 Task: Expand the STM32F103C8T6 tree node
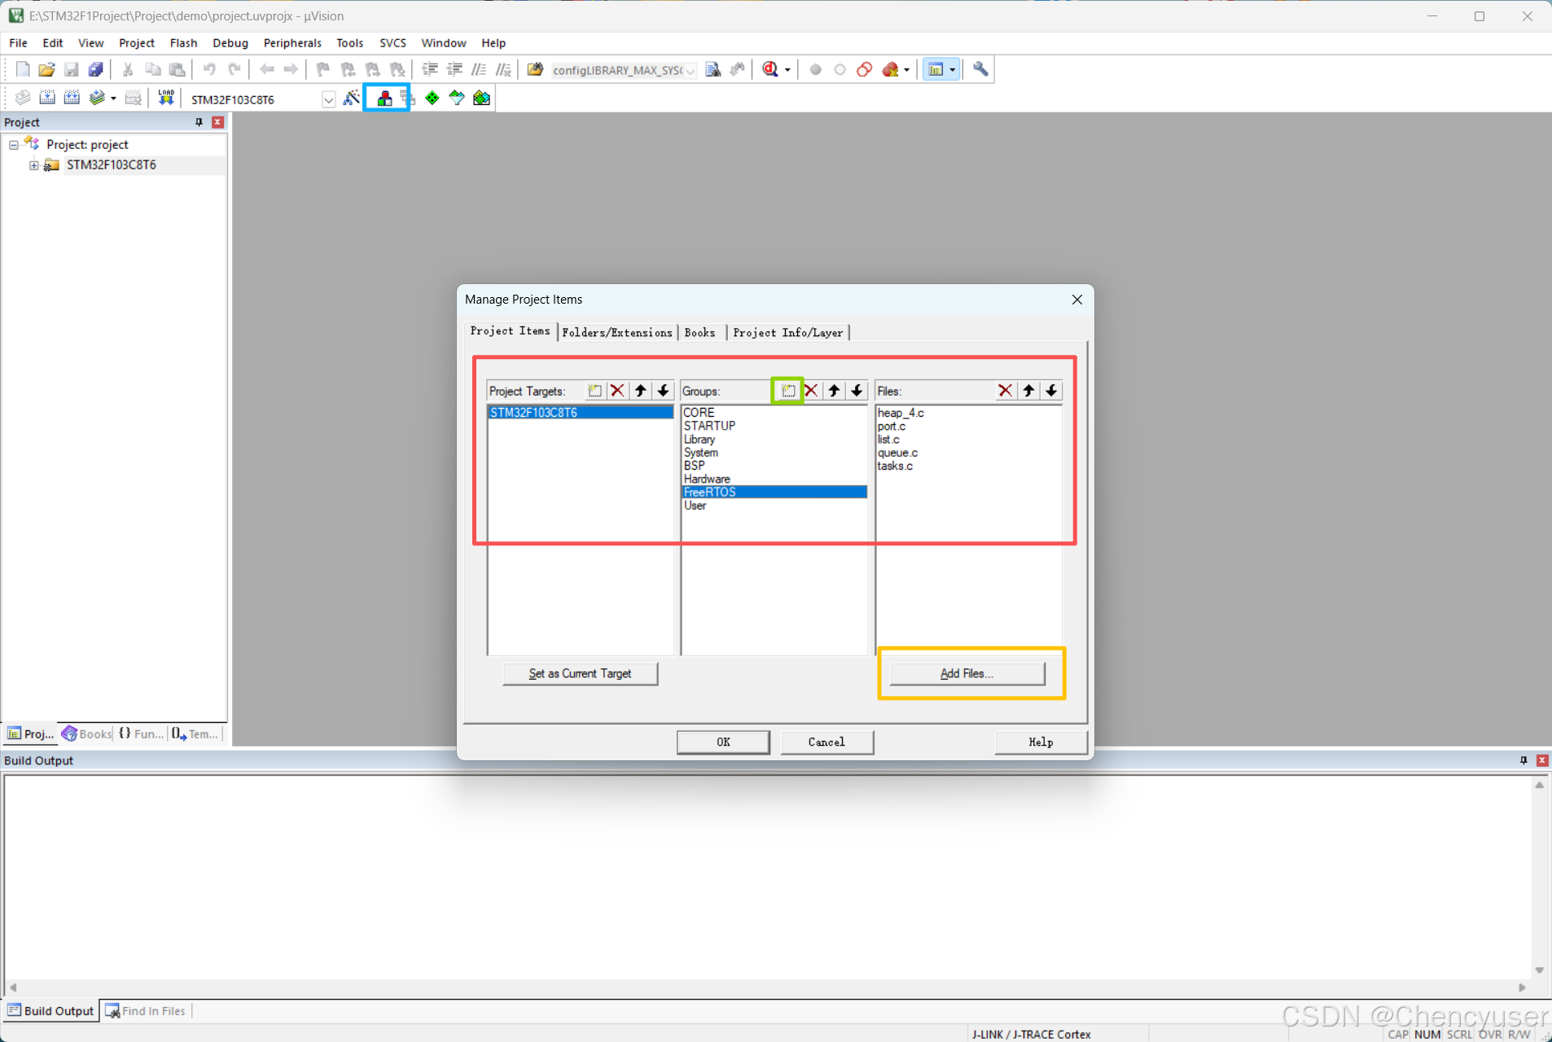tap(34, 165)
